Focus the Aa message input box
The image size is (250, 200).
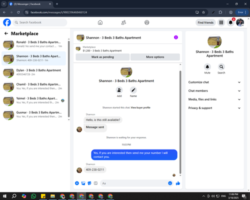click(x=133, y=183)
